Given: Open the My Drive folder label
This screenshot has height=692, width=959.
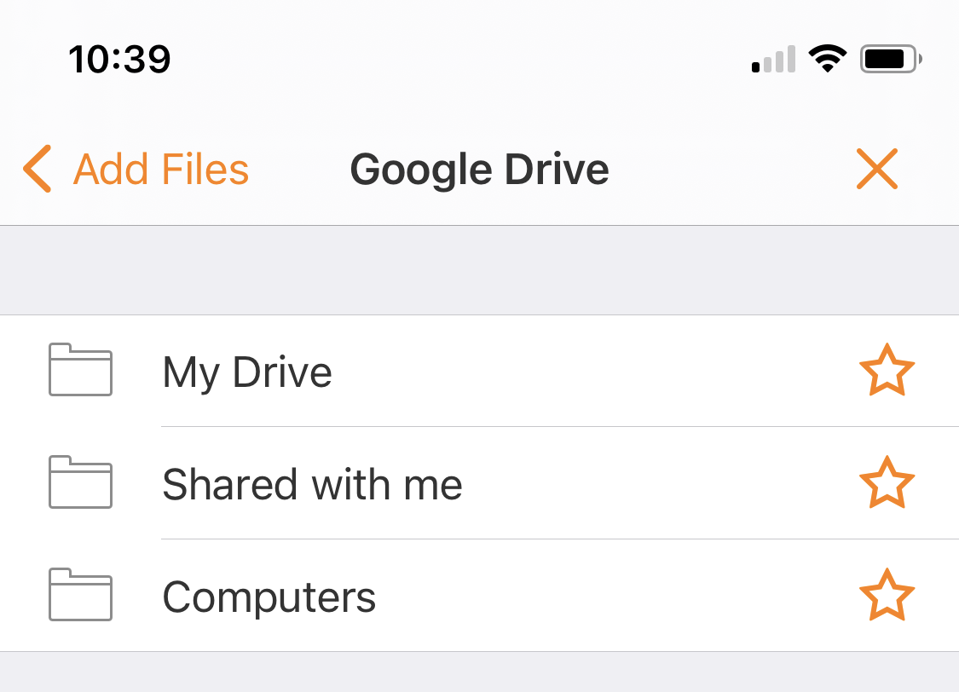Looking at the screenshot, I should (247, 372).
